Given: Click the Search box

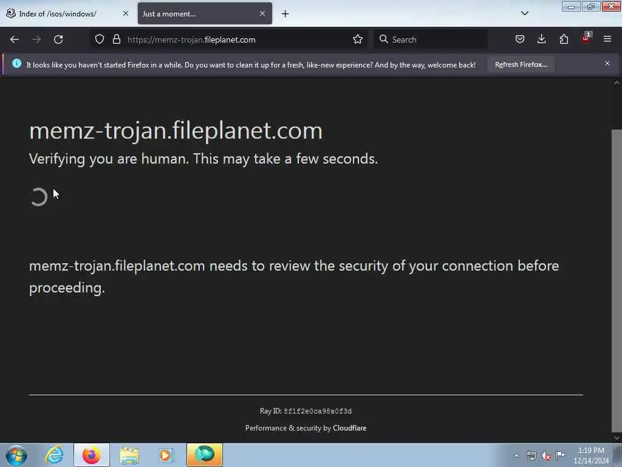Looking at the screenshot, I should pos(431,40).
